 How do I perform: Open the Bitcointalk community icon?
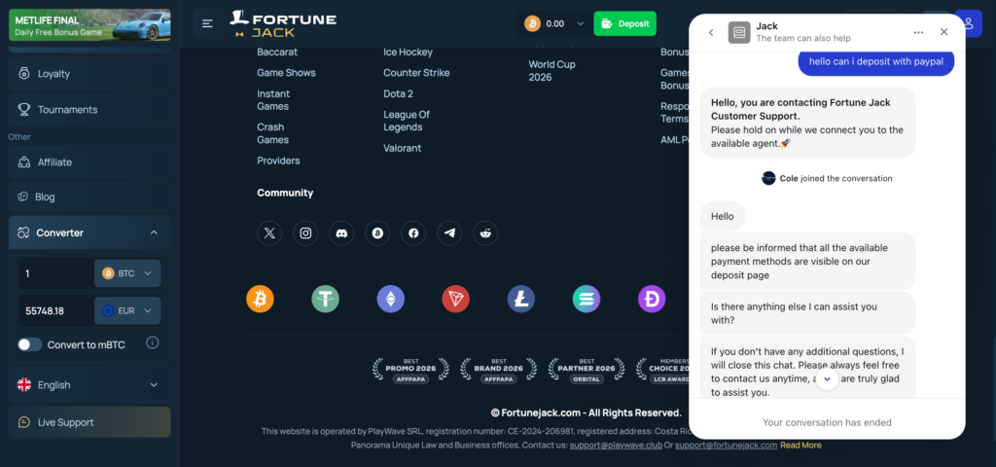point(377,233)
